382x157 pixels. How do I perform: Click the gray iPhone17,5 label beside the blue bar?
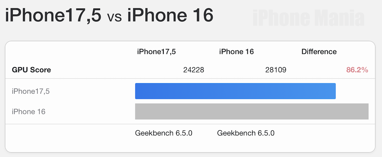pyautogui.click(x=31, y=91)
